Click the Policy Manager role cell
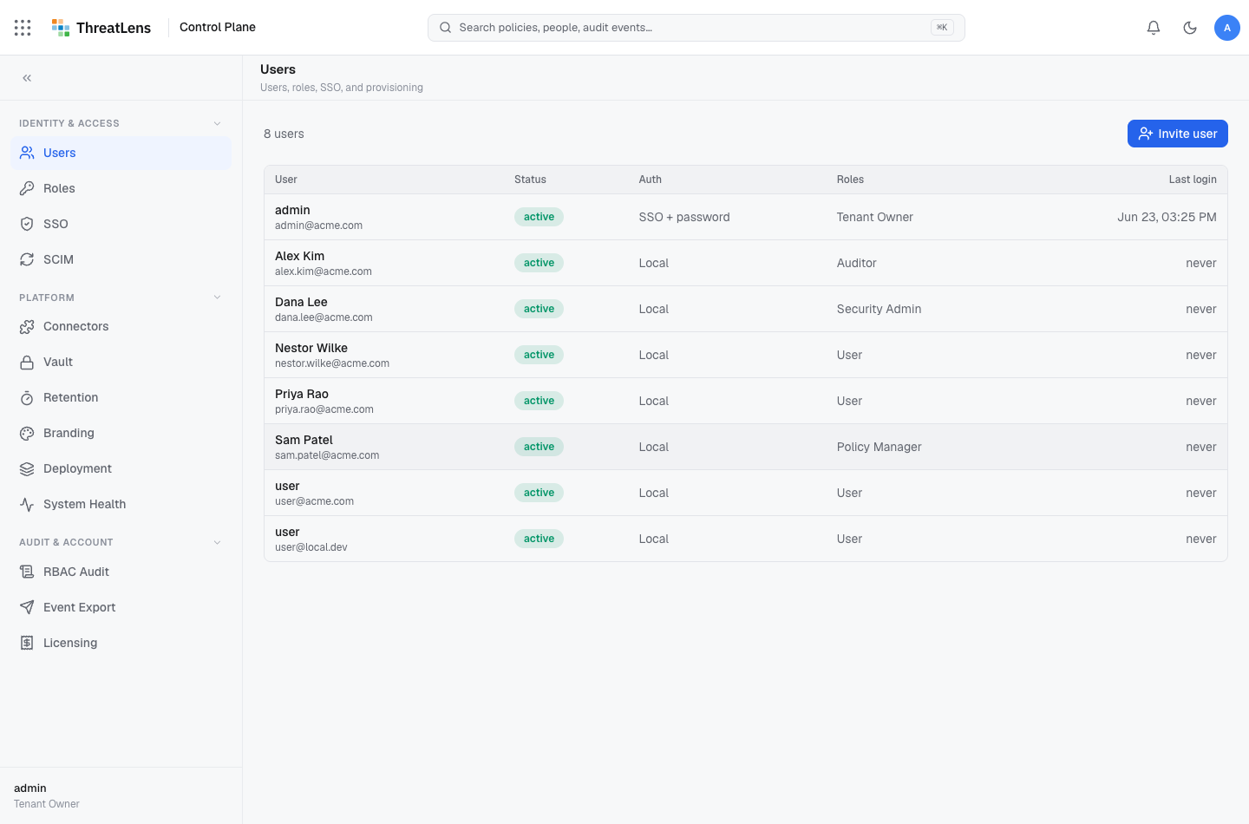This screenshot has height=824, width=1249. (x=879, y=447)
